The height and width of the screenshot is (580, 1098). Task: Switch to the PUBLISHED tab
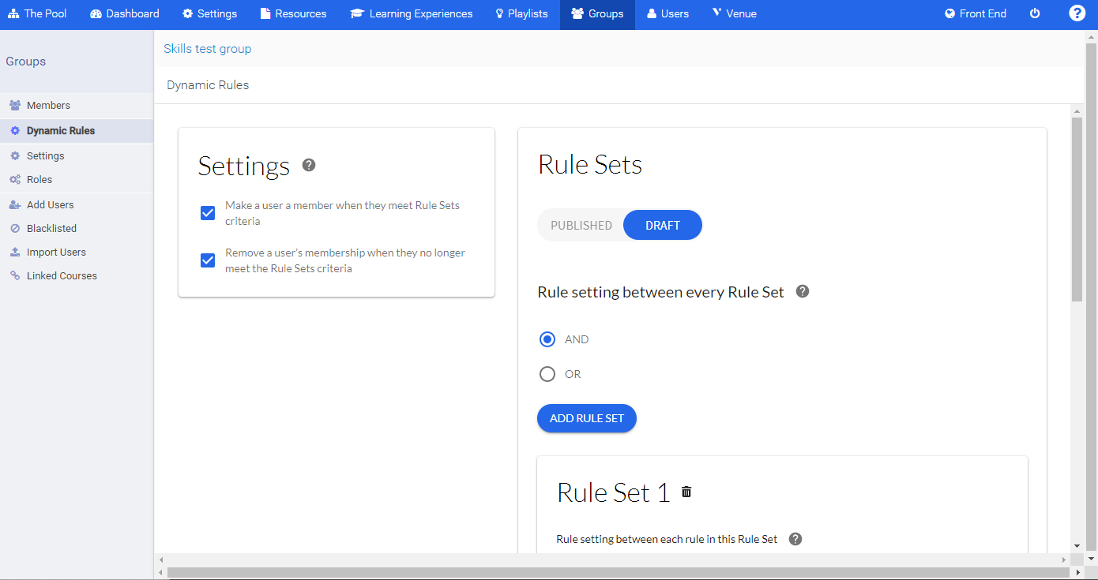pos(581,225)
